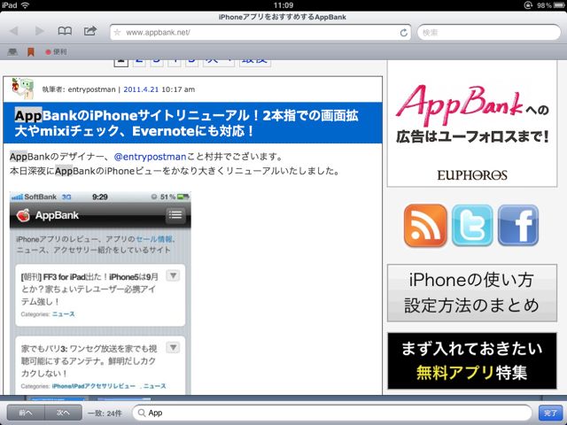Image resolution: width=567 pixels, height=425 pixels.
Task: Open the iPhone/iPadアクセサリレビュー category link
Action: 94,386
